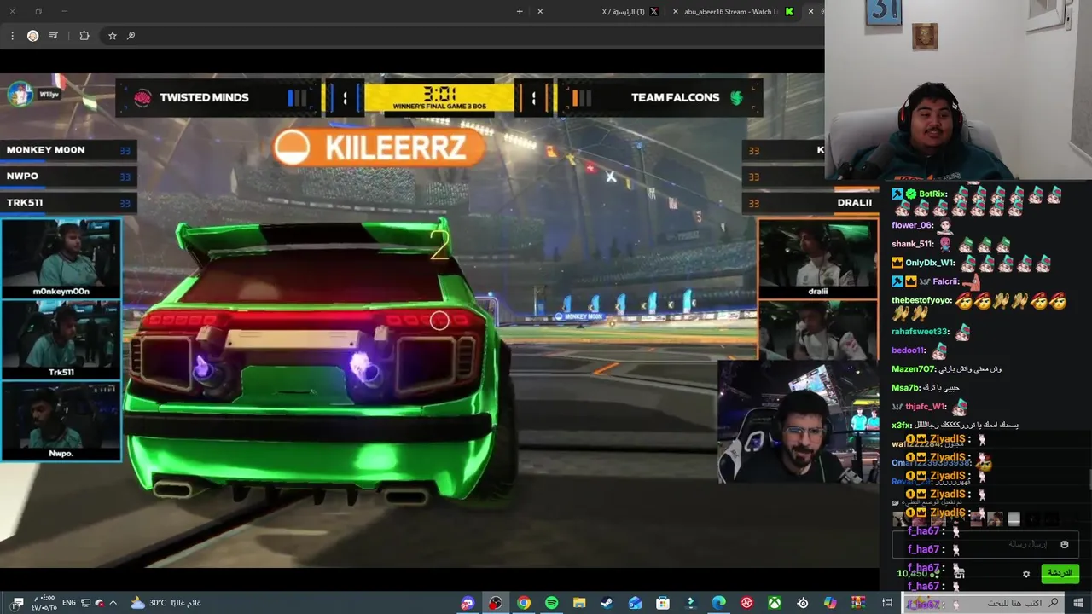This screenshot has width=1092, height=614.
Task: Show hidden system tray icons chevron
Action: pos(113,603)
